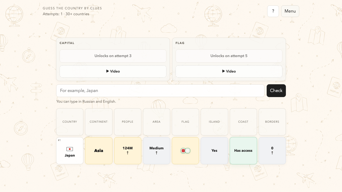The image size is (342, 192).
Task: Submit the guess with Check button
Action: pos(276,91)
